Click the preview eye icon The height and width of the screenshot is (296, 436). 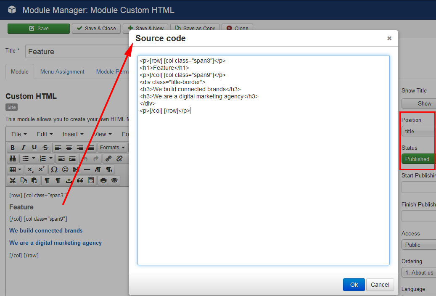[114, 180]
